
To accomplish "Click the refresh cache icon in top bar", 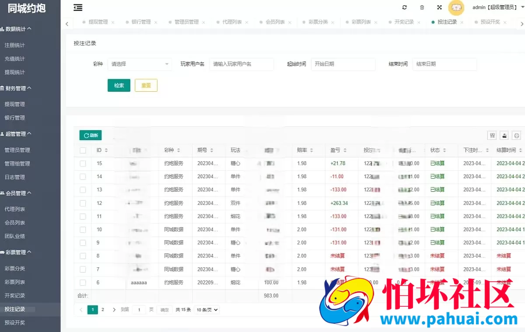I will (404, 7).
